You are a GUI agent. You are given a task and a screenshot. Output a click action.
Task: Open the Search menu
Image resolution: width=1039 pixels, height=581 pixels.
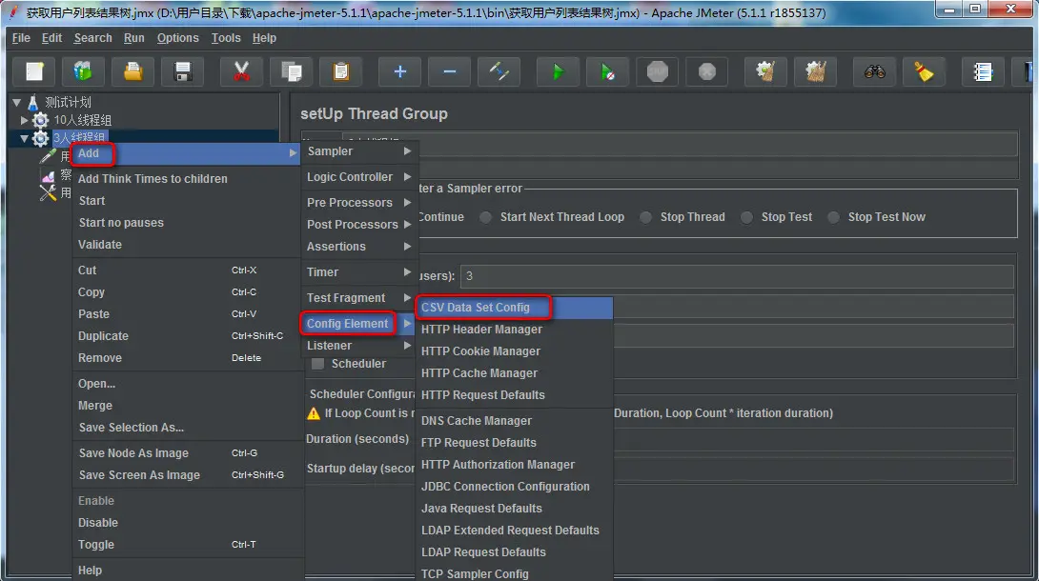(92, 38)
